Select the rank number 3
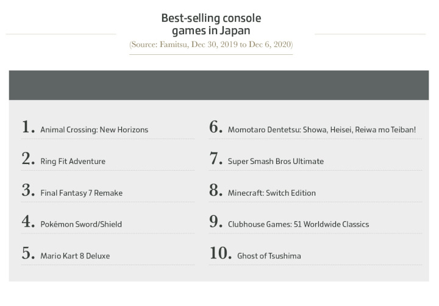The width and height of the screenshot is (439, 306). pyautogui.click(x=28, y=190)
